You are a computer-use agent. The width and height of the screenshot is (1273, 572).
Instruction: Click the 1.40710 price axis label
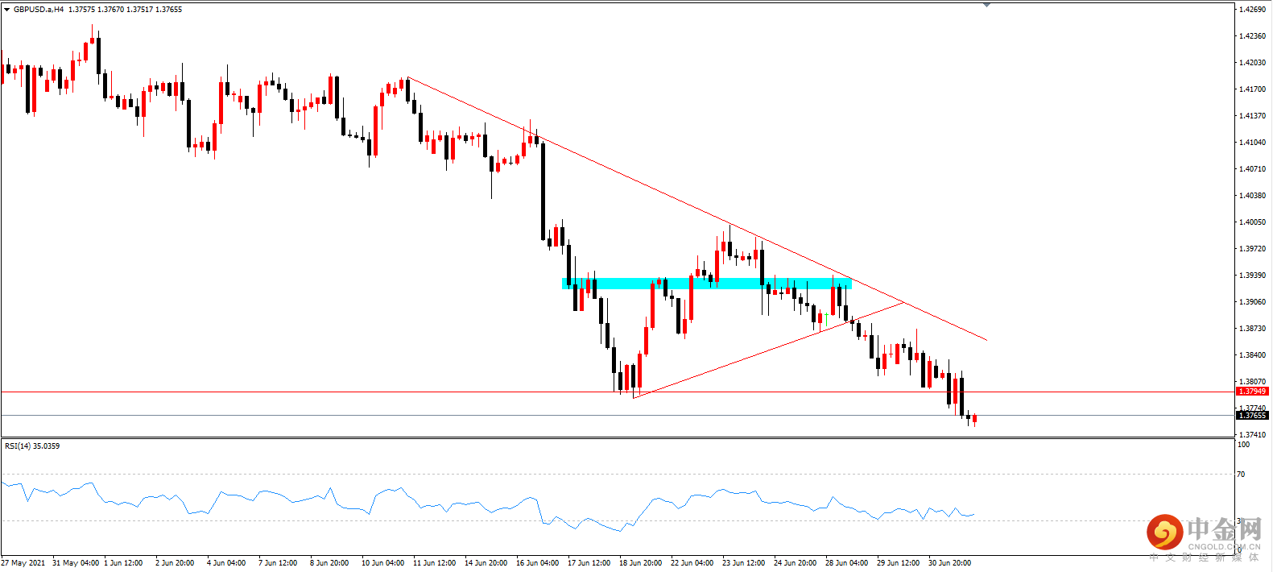(1252, 169)
